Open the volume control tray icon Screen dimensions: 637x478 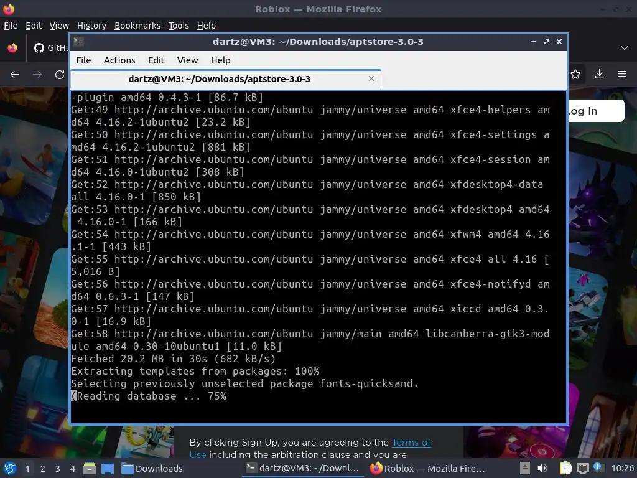click(x=542, y=468)
